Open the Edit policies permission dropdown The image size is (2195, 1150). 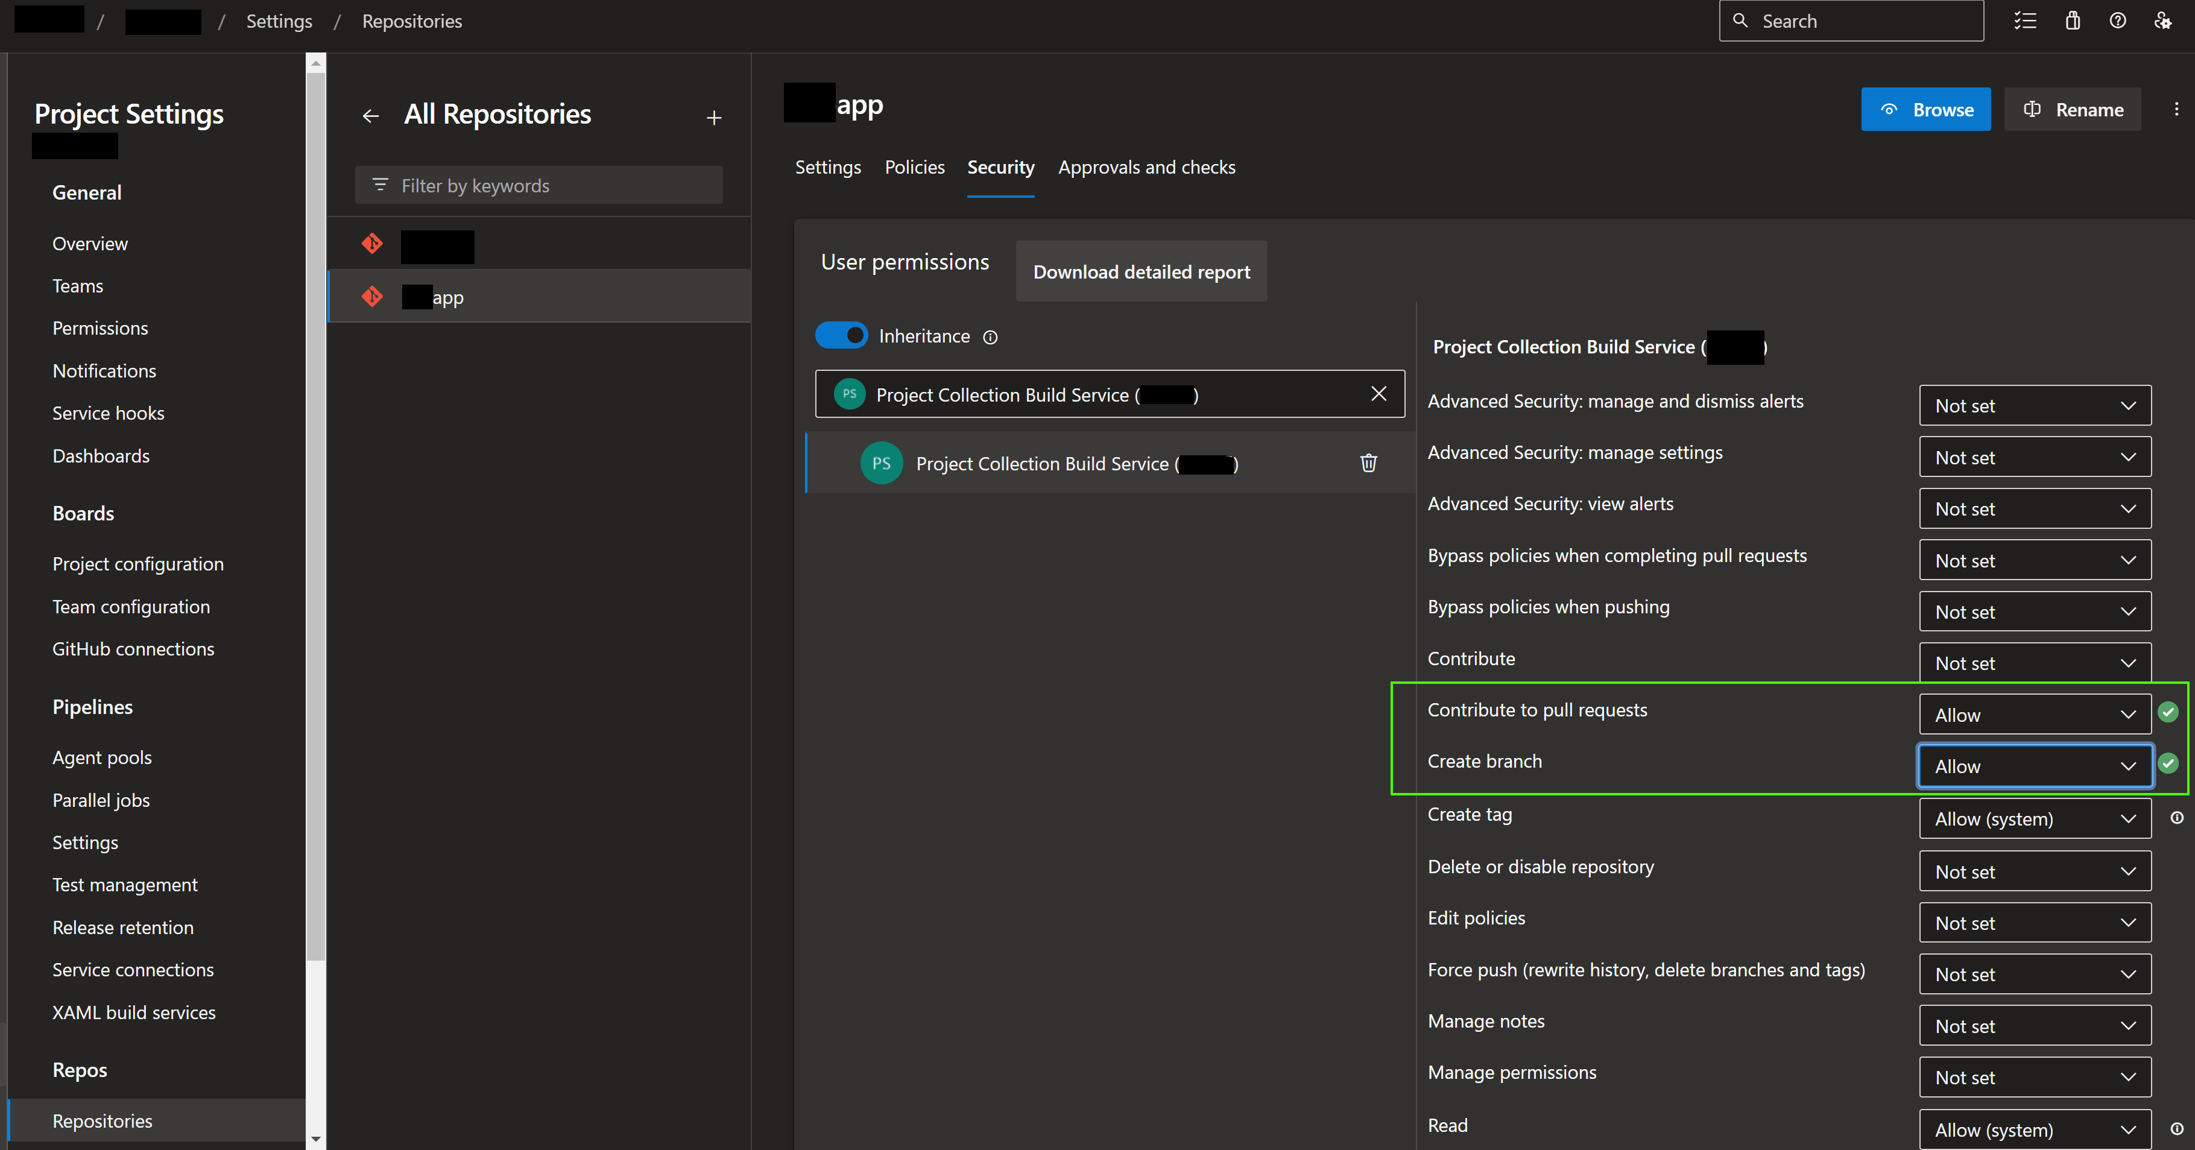[x=2035, y=923]
